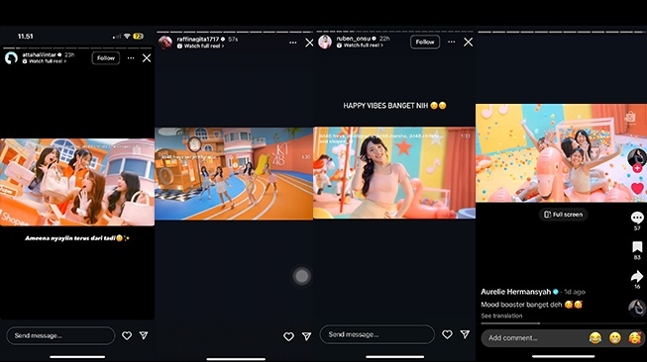Tap raffinagita1717 username
Viewport: 647px width, 362px height.
pyautogui.click(x=198, y=40)
